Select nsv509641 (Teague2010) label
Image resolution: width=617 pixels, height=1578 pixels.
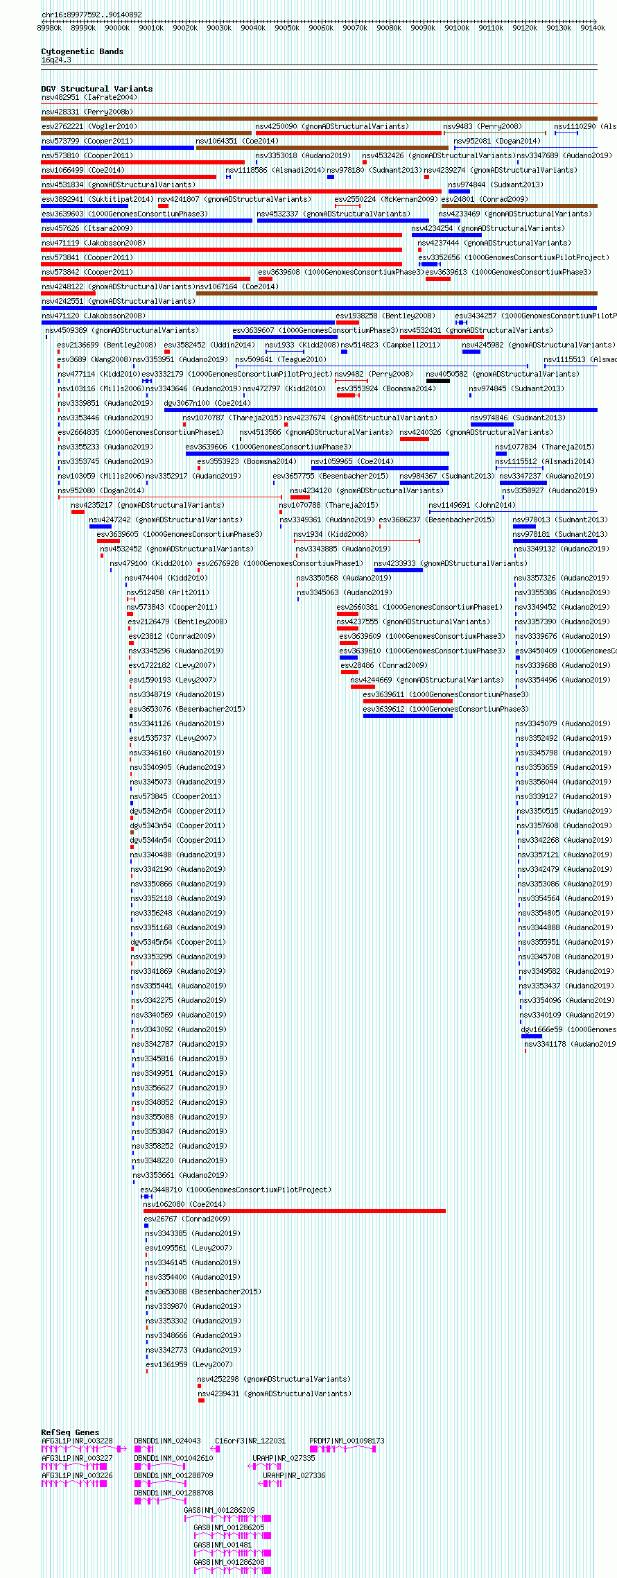tap(281, 359)
